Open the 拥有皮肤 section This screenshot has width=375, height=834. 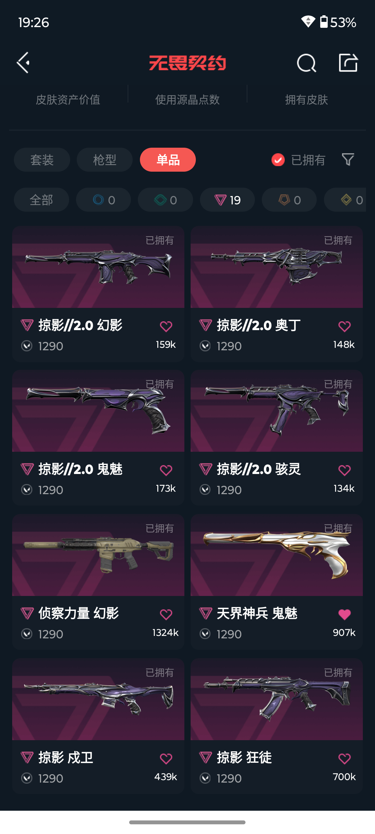click(x=307, y=100)
